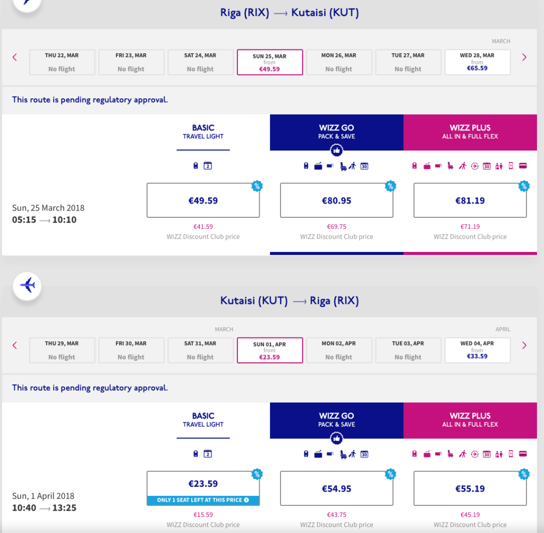Click the return flight airplane icon

pos(27,285)
